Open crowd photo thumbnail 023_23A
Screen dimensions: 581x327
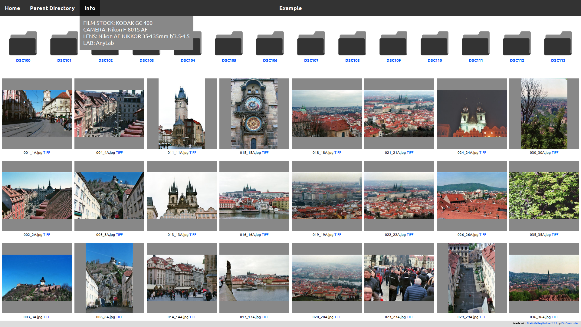click(399, 278)
